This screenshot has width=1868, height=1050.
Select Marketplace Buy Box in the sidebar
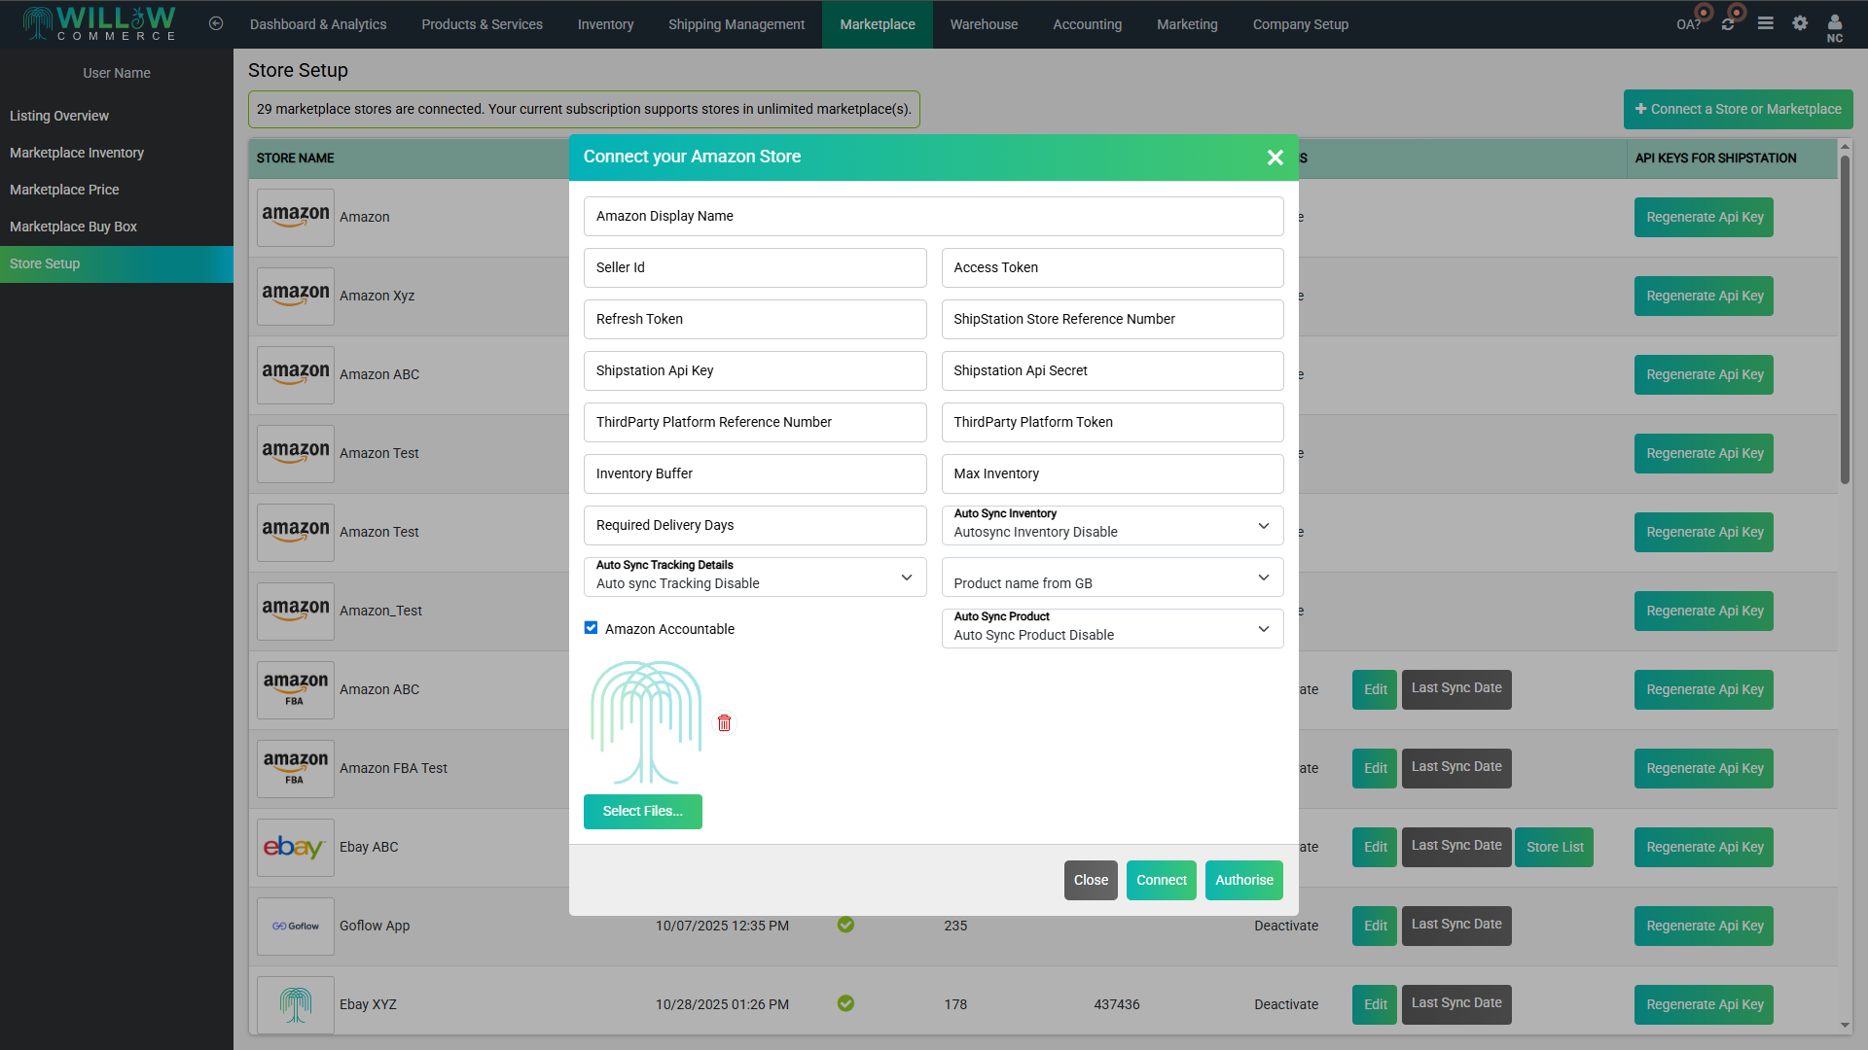click(x=73, y=226)
